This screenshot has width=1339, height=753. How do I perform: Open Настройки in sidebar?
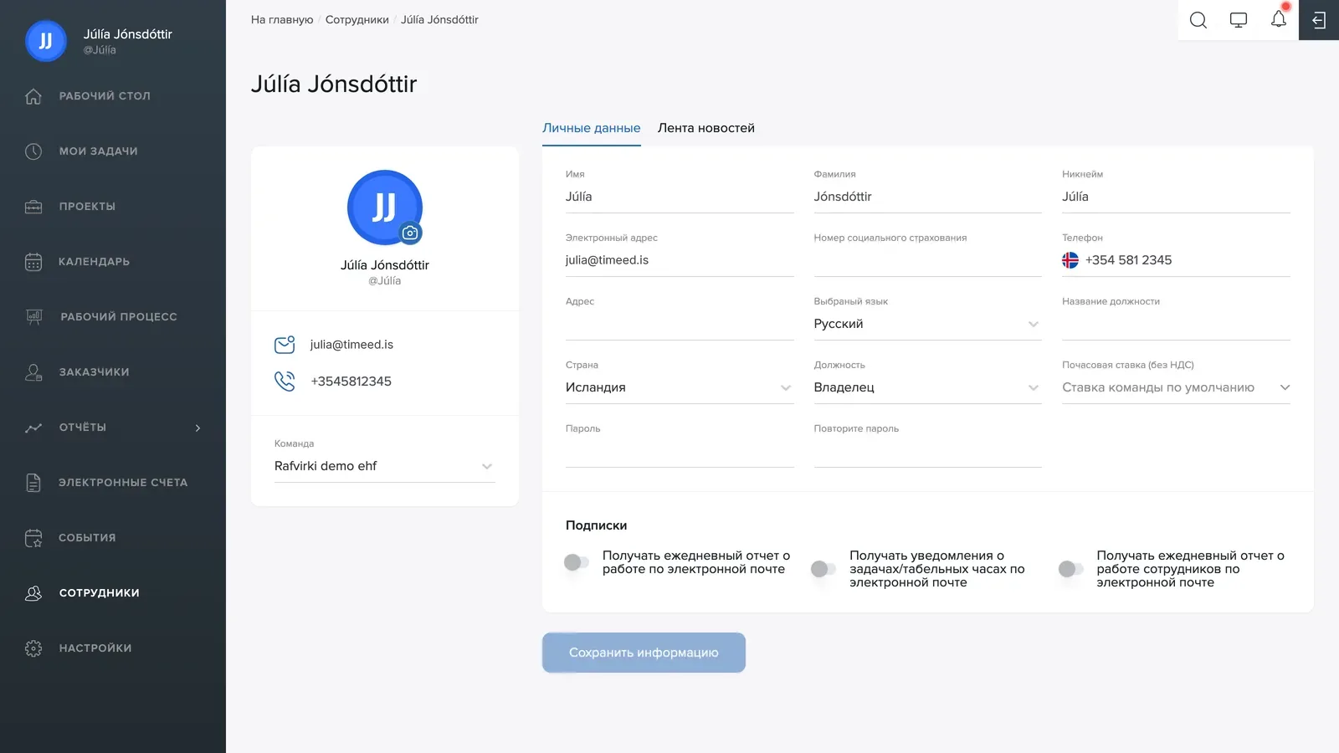tap(95, 648)
